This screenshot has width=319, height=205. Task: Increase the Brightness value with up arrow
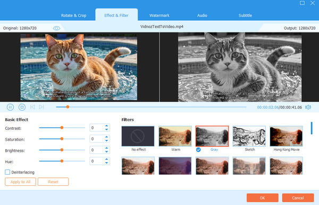pos(107,148)
